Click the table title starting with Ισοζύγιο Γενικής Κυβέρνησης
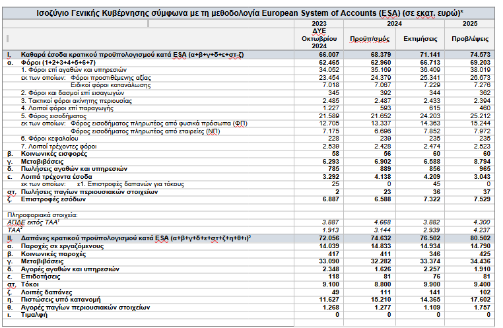The width and height of the screenshot is (503, 328). coord(251,11)
